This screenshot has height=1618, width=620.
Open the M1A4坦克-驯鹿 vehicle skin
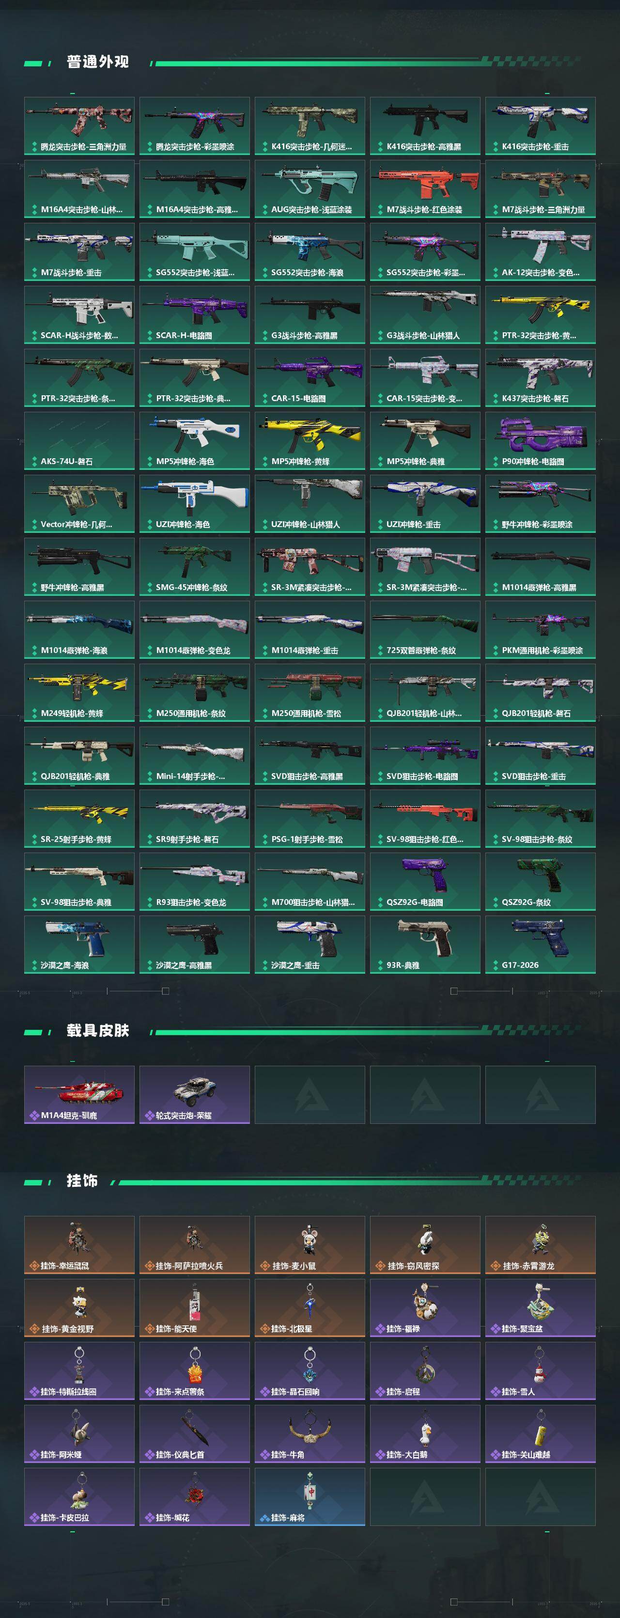pyautogui.click(x=79, y=1094)
